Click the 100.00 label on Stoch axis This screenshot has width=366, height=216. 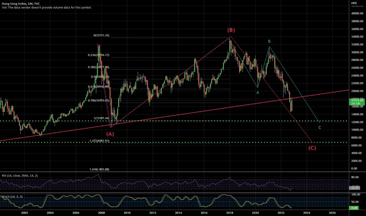[355, 194]
